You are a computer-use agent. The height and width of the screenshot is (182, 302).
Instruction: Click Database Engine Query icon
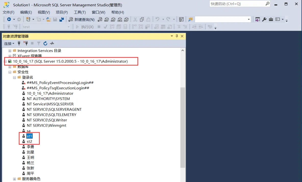[x=100, y=19]
